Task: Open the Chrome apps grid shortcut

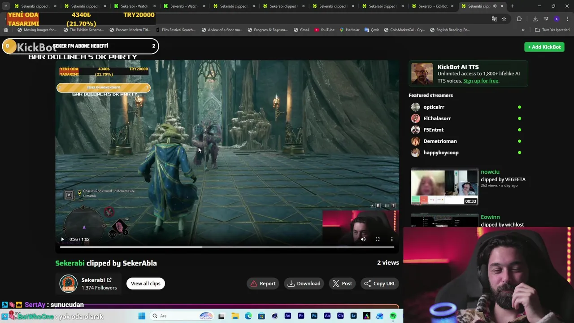Action: click(x=6, y=30)
